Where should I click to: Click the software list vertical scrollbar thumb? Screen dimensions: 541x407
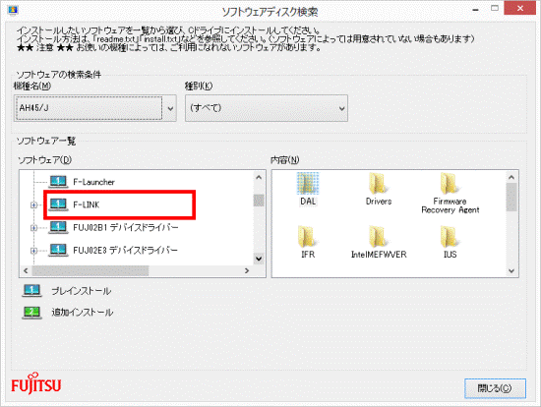259,201
